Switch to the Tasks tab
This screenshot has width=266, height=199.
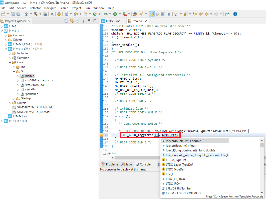click(127, 164)
